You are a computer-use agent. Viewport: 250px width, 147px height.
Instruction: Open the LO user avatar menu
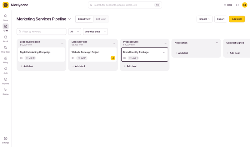pyautogui.click(x=245, y=5)
